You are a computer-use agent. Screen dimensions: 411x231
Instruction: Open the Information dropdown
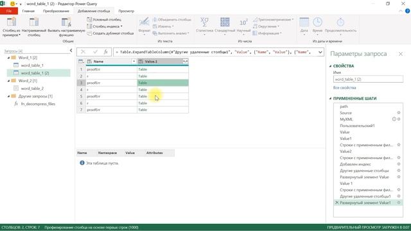point(267,33)
